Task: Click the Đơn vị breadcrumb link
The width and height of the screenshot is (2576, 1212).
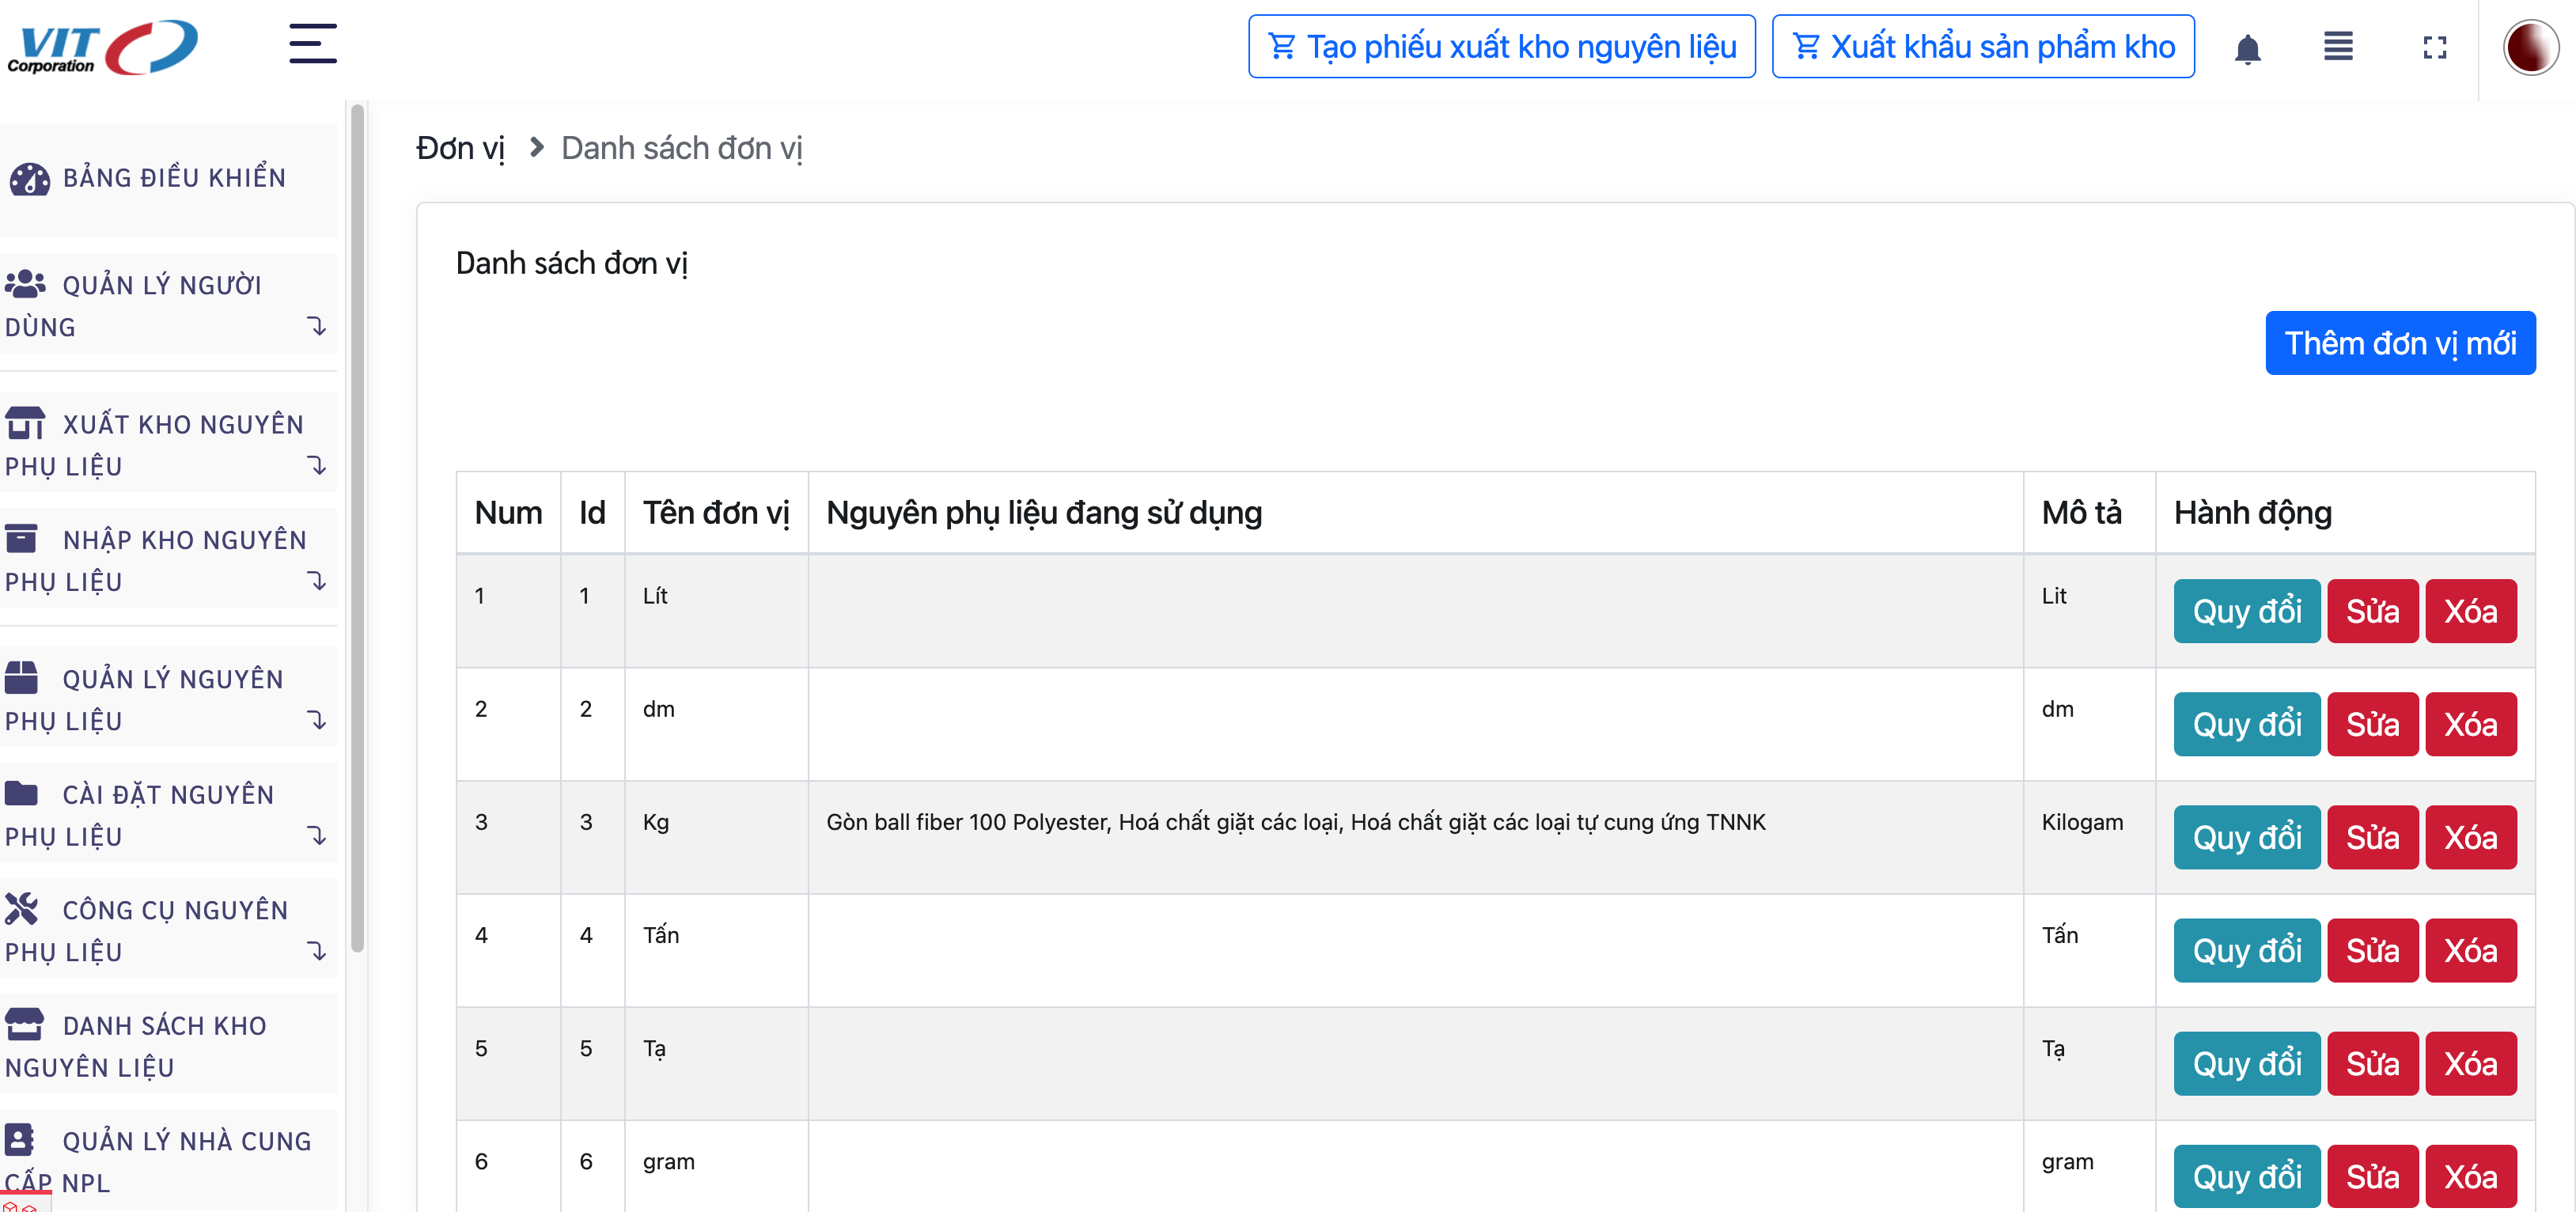Action: [460, 148]
